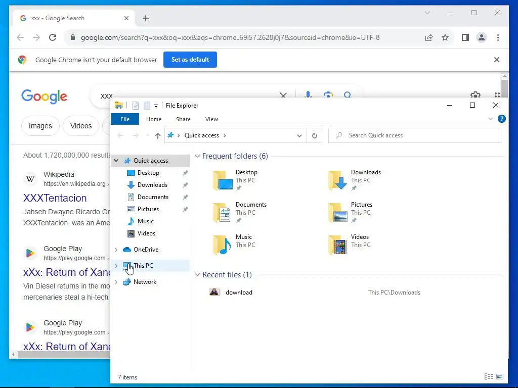Filter Google results by Images
This screenshot has width=518, height=388.
click(x=40, y=126)
